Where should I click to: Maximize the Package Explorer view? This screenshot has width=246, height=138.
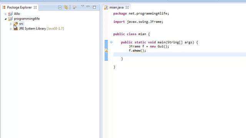[94, 7]
